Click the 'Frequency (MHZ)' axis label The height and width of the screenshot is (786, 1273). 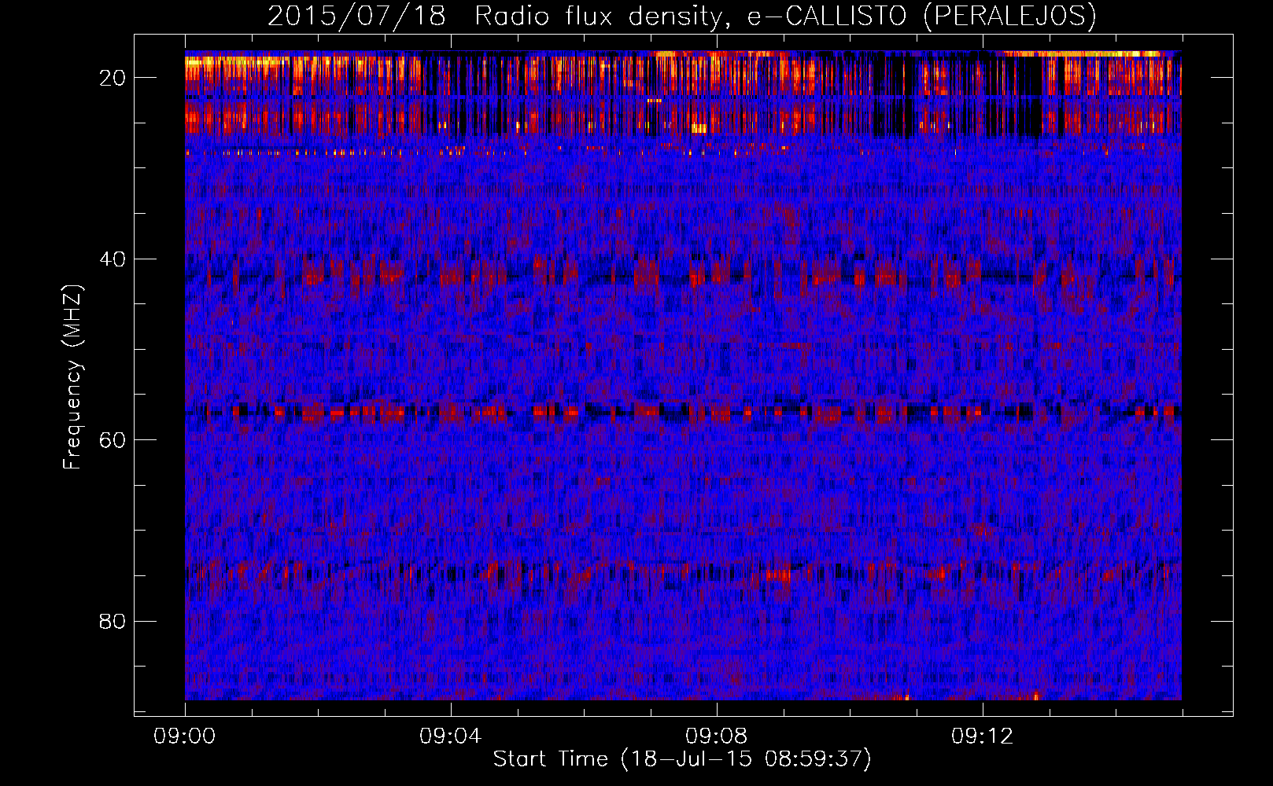(x=72, y=377)
